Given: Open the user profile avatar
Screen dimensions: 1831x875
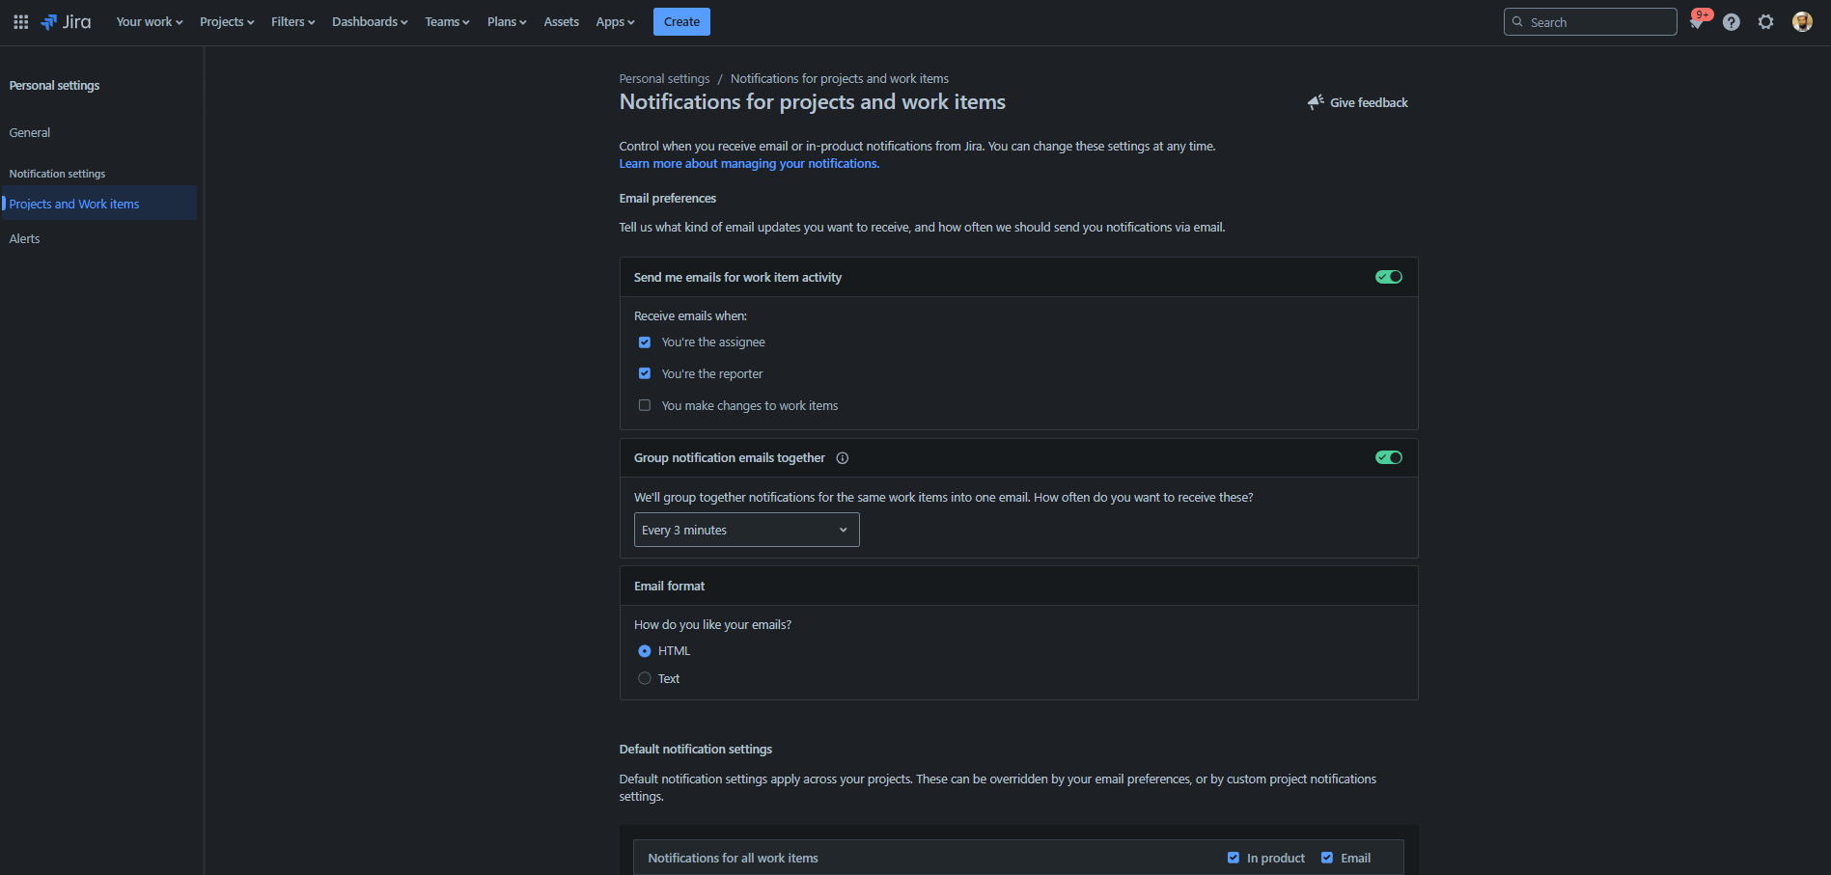Looking at the screenshot, I should click(1802, 22).
